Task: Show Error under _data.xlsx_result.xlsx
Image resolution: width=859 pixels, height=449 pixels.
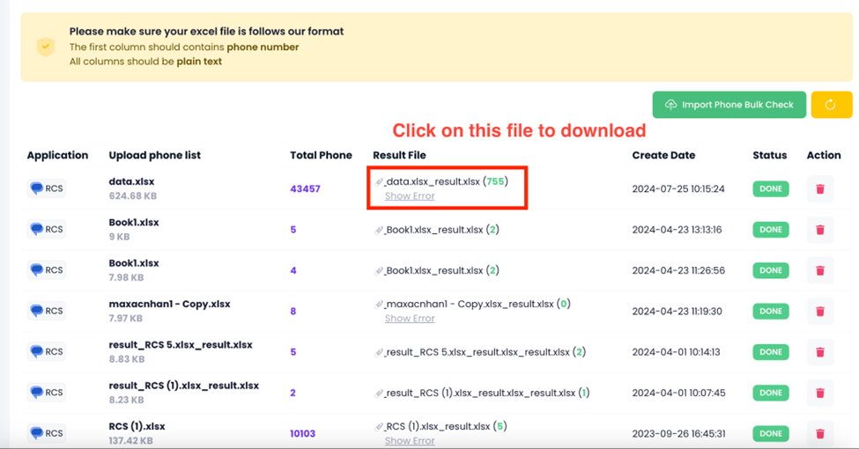Action: pyautogui.click(x=410, y=196)
